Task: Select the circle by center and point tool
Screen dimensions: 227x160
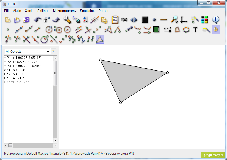Action: (49, 29)
